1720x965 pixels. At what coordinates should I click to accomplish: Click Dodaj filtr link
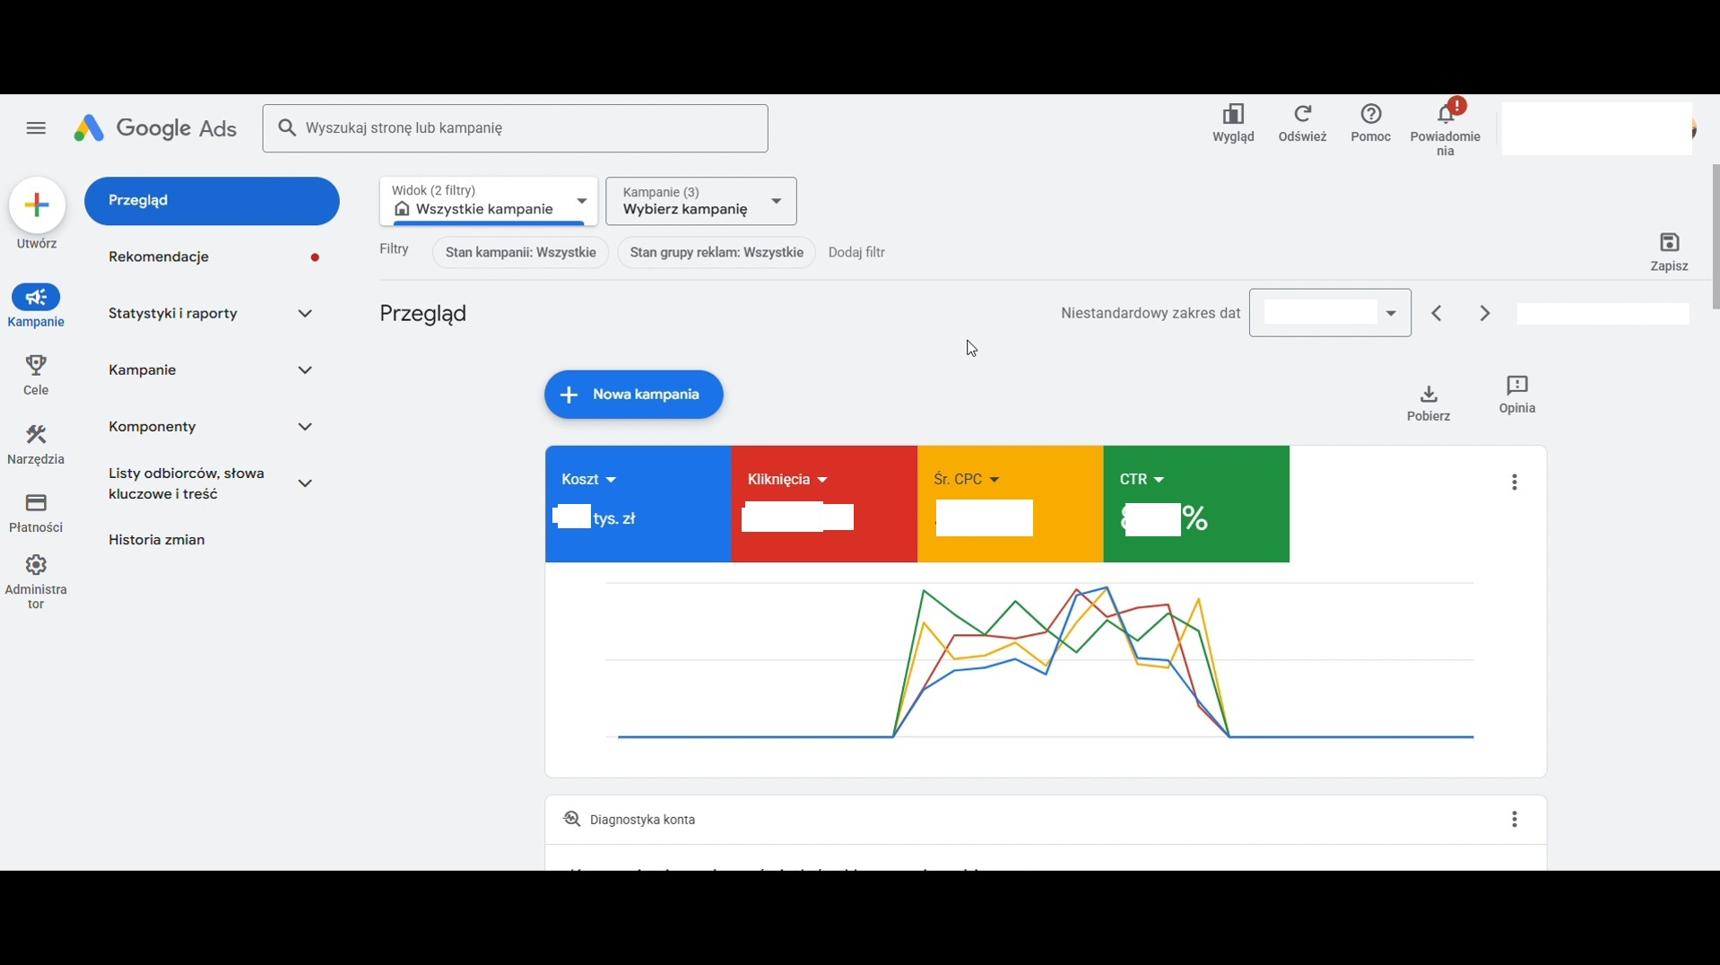pos(856,253)
